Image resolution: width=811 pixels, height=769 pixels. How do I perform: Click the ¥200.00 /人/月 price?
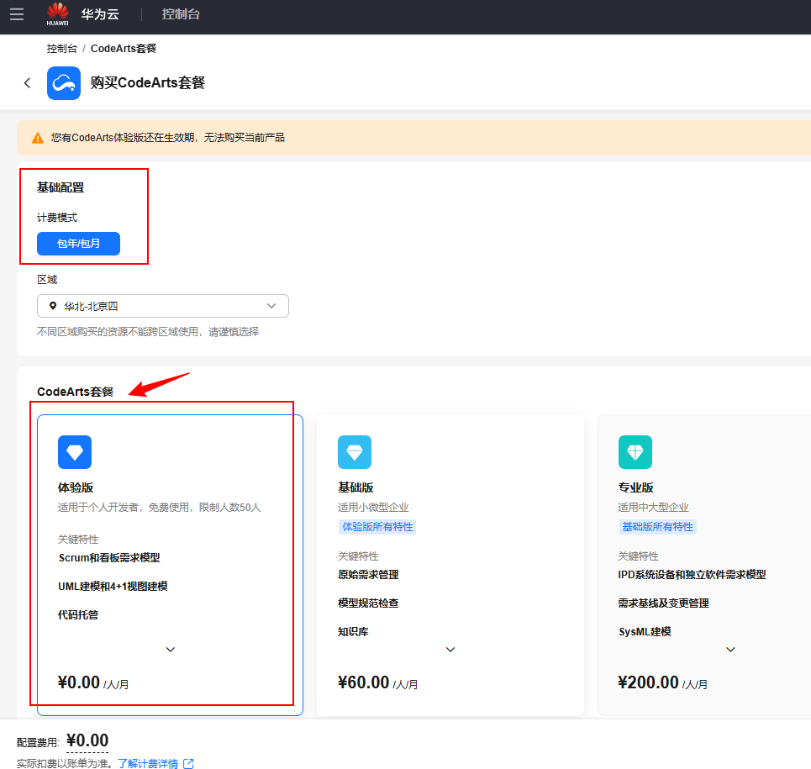pyautogui.click(x=662, y=682)
